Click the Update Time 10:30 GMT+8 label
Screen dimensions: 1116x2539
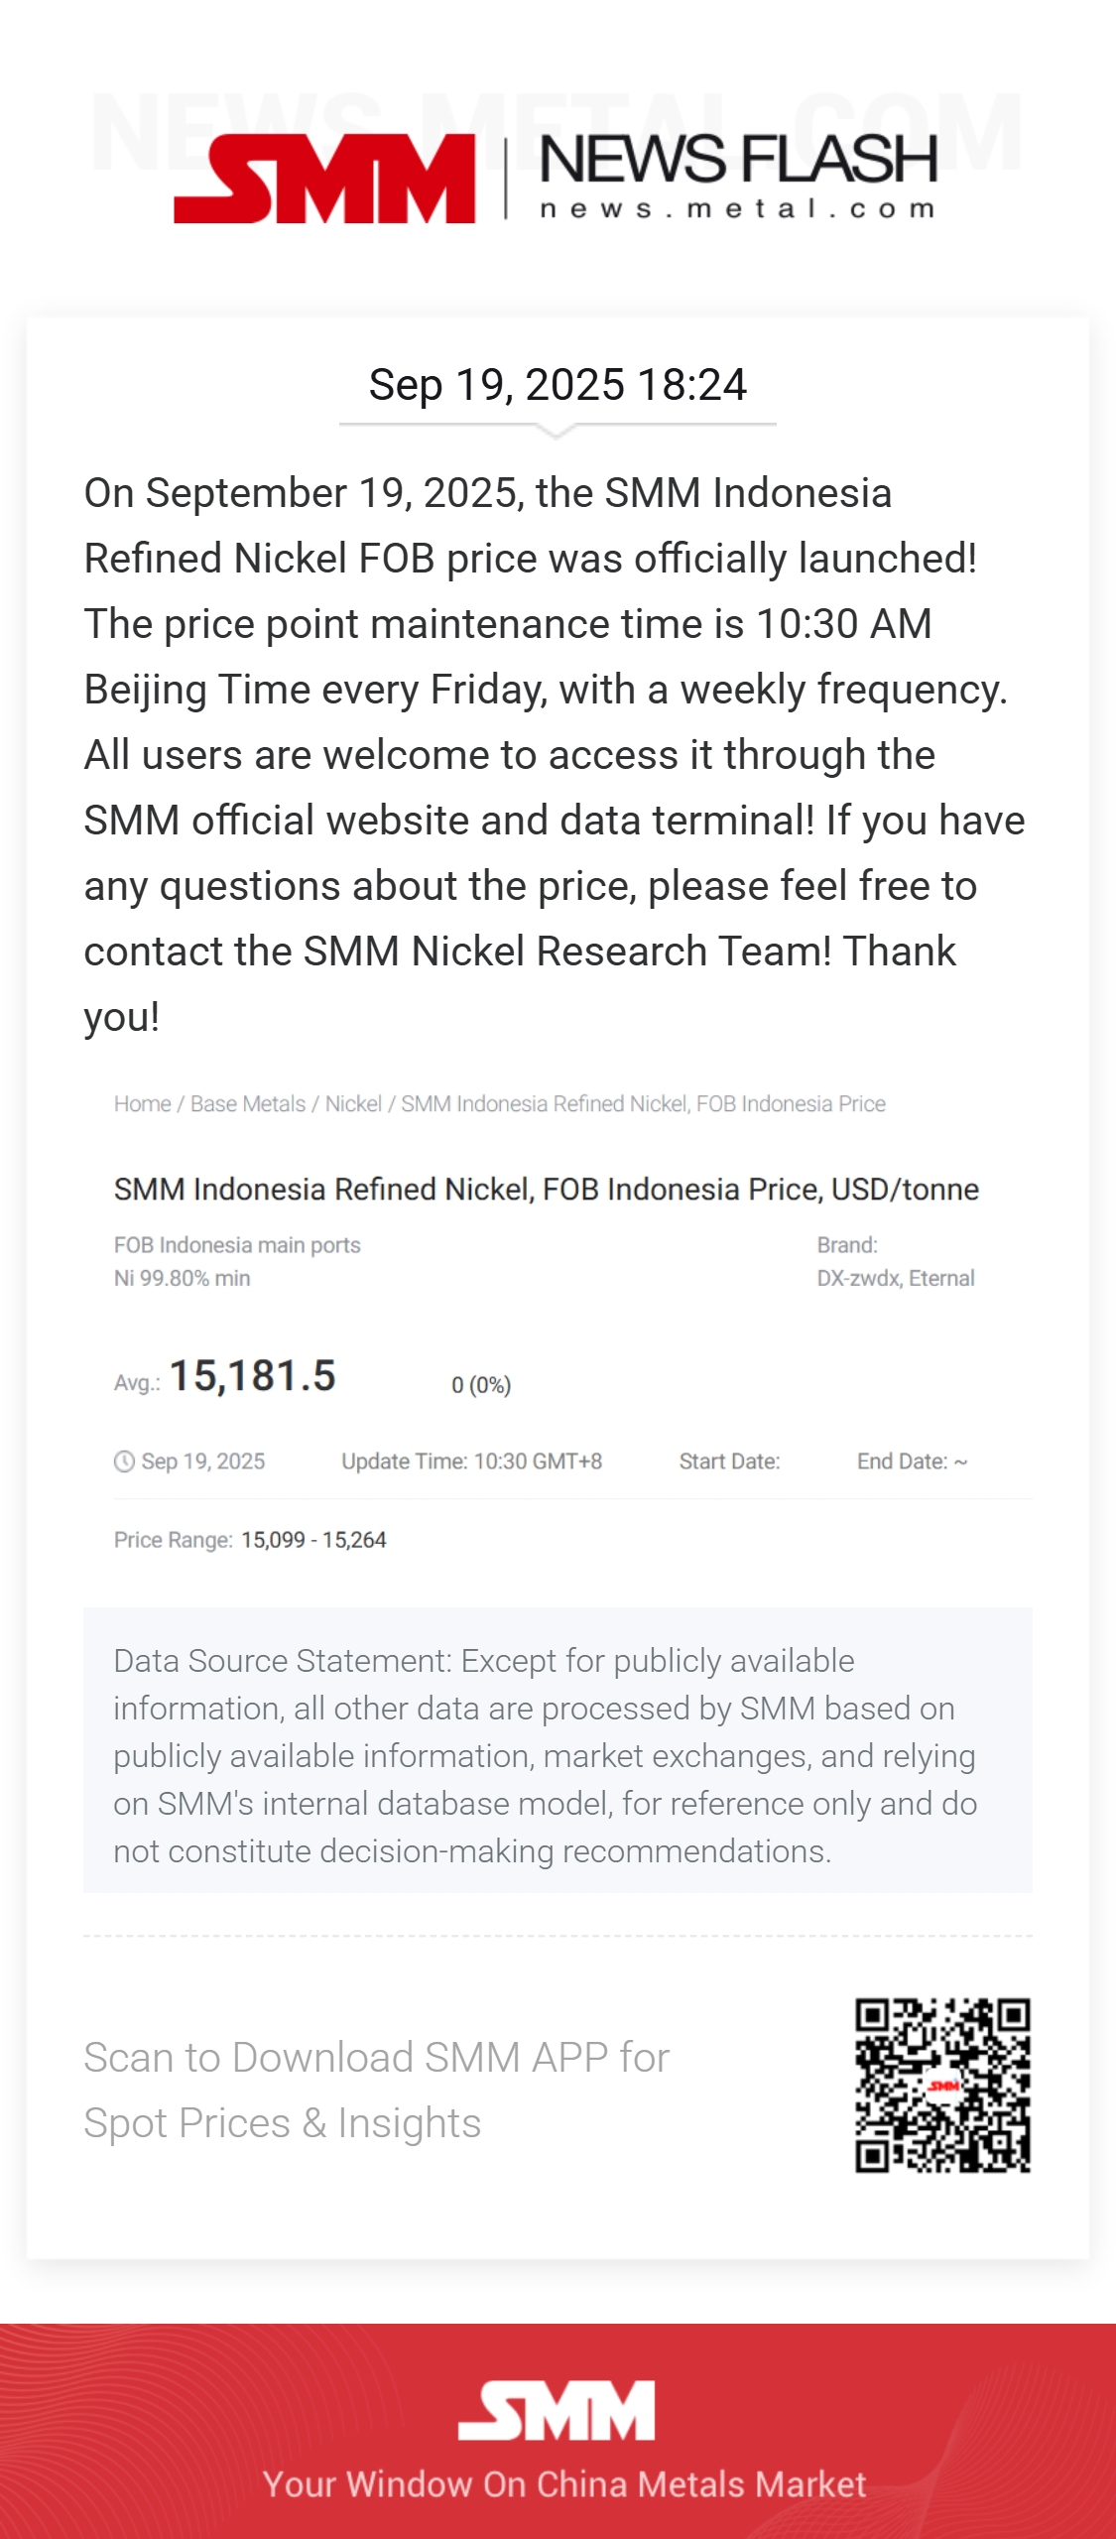click(472, 1461)
